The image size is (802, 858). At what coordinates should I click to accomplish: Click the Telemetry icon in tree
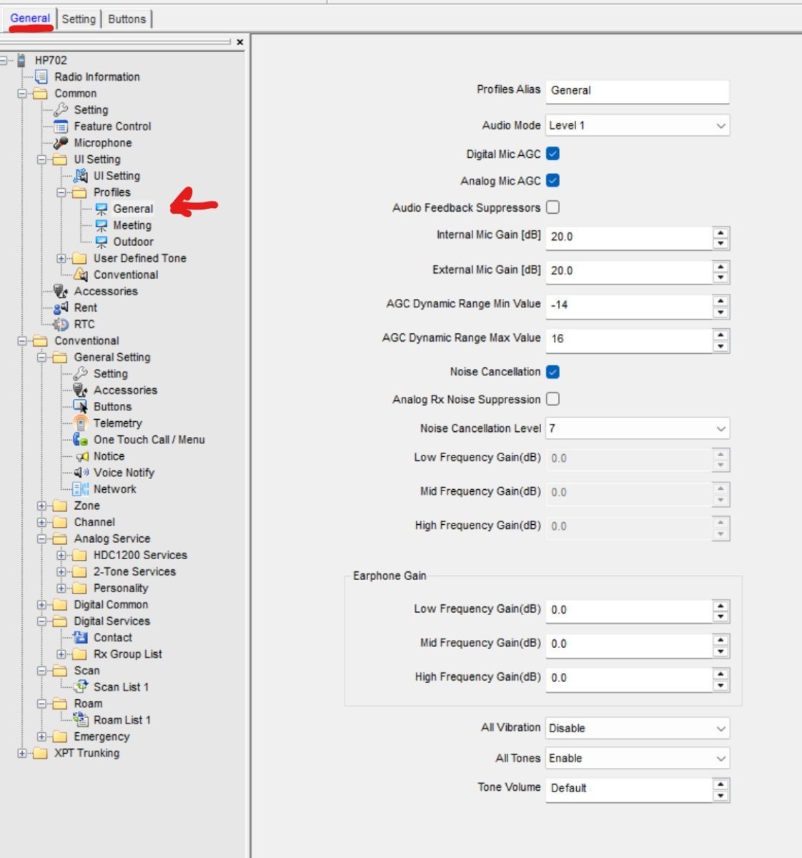pyautogui.click(x=81, y=423)
